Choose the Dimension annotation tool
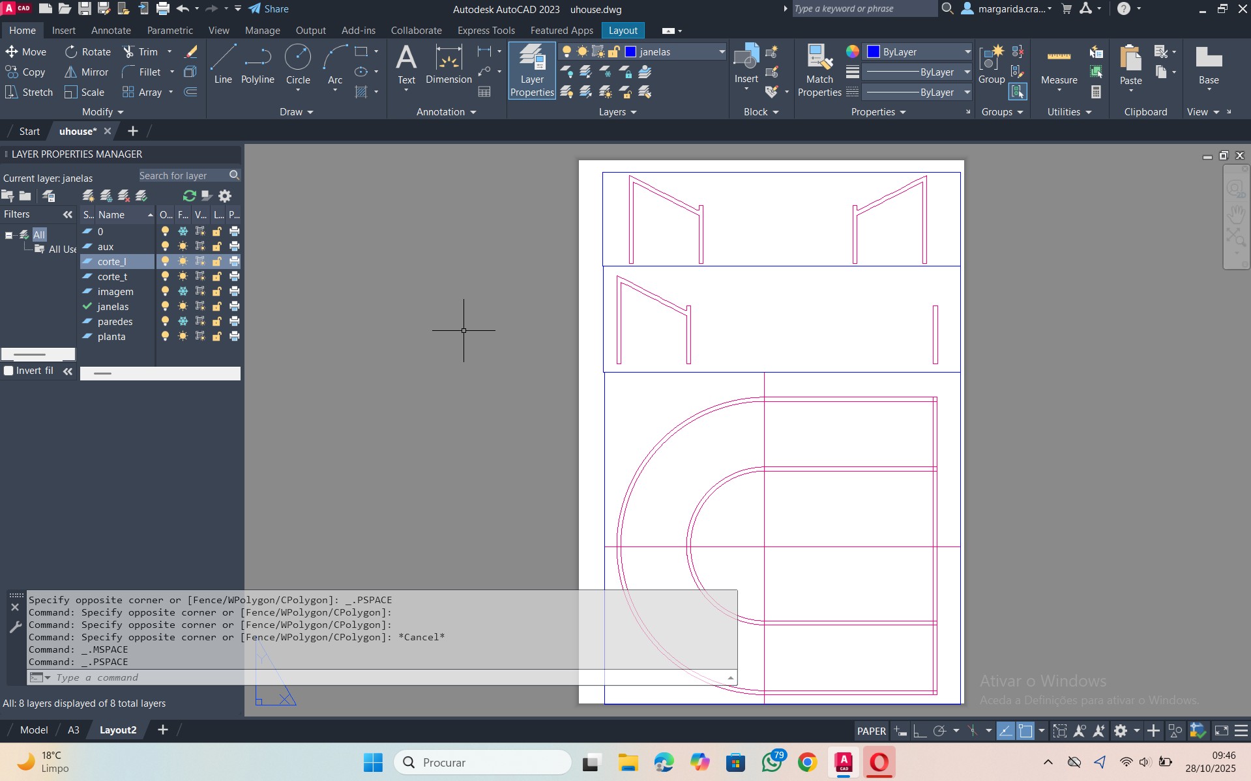 449,64
